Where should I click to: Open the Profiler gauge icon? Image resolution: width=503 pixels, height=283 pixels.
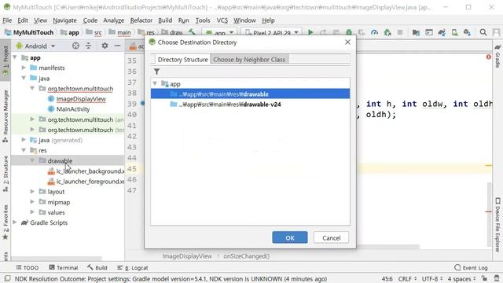click(374, 32)
